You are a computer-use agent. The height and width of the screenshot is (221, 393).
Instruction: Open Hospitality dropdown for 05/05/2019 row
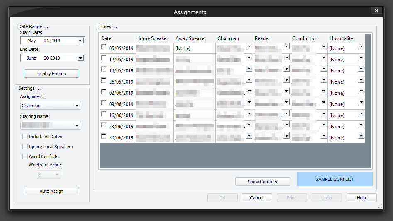(361, 46)
